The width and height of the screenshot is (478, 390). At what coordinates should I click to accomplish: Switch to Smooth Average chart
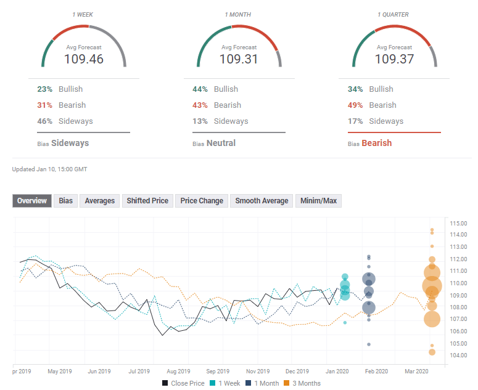click(x=262, y=201)
